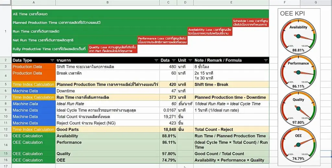Screen dimensions: 332x168
Task: Click the Schedule Loss red box
Action: 251,23
